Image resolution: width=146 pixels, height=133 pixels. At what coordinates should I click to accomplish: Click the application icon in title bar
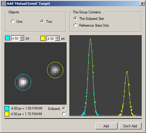click(4, 4)
